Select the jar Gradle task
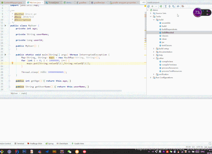 (163, 42)
